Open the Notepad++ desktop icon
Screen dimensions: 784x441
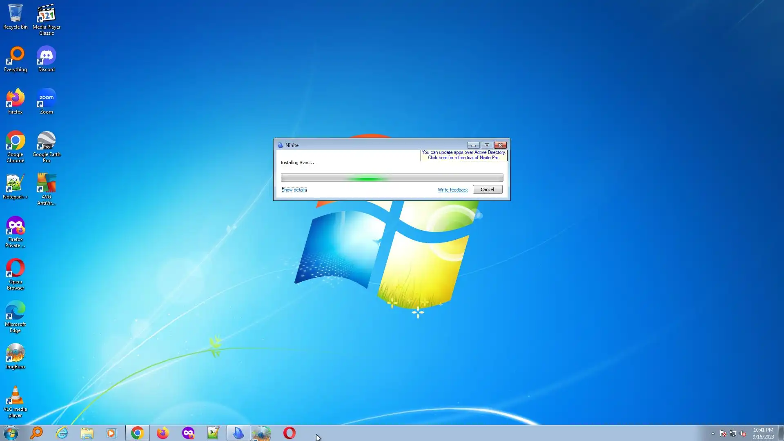(15, 187)
